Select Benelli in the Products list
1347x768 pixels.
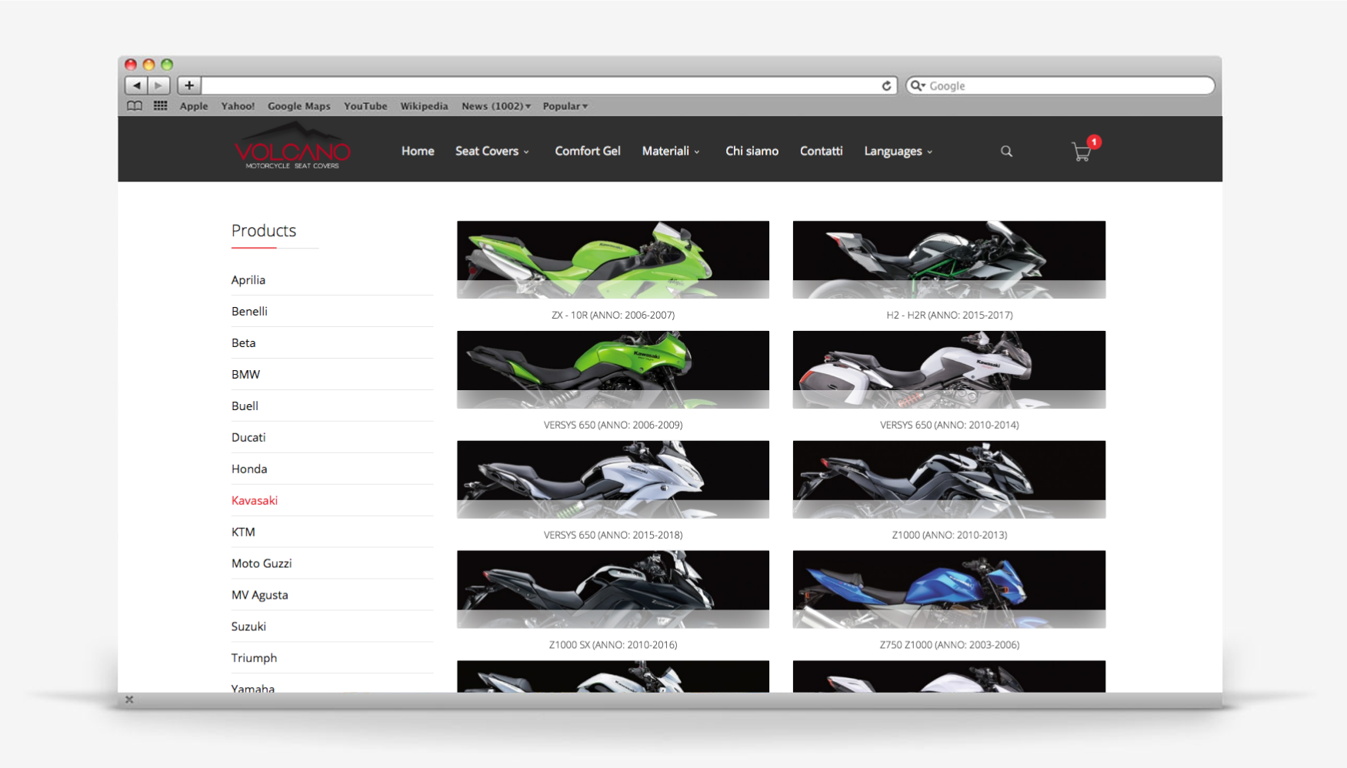coord(249,312)
